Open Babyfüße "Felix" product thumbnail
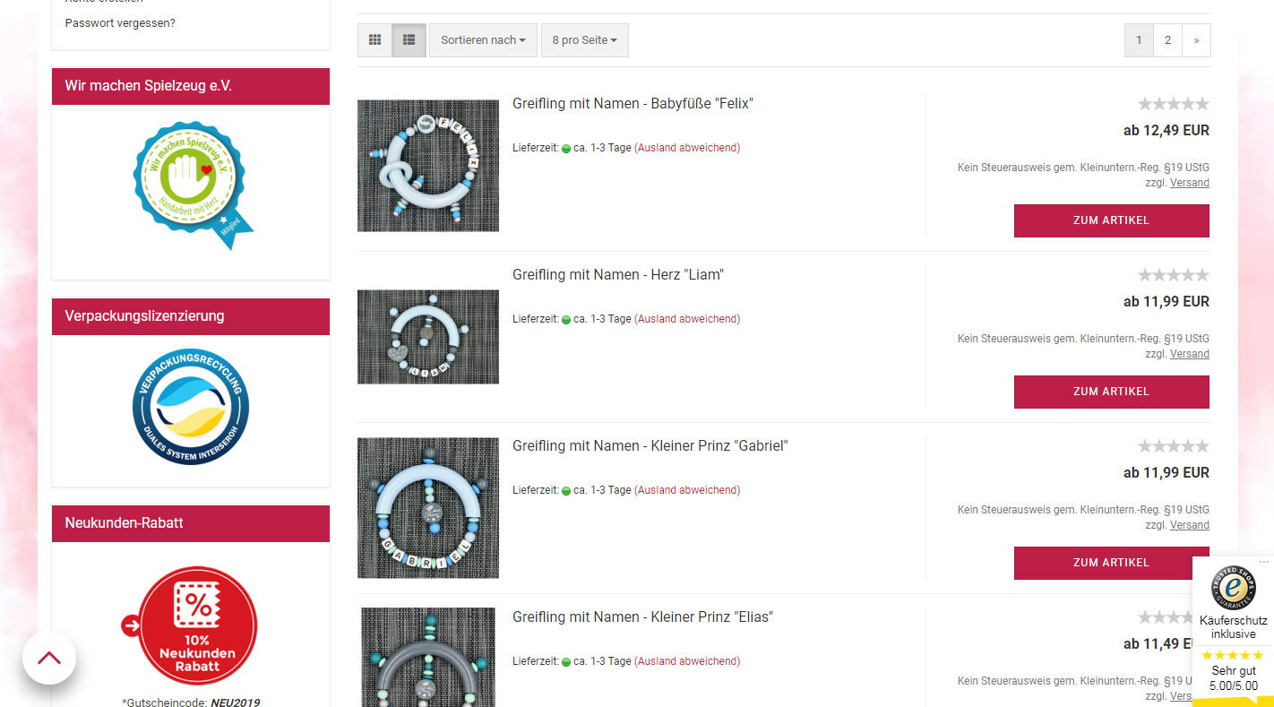1274x707 pixels. tap(428, 166)
